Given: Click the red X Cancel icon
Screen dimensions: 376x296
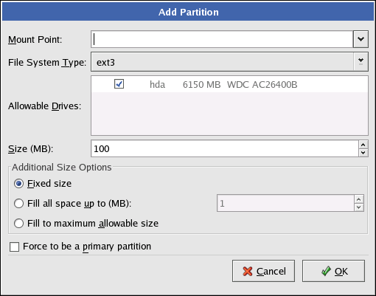Looking at the screenshot, I should (x=248, y=271).
